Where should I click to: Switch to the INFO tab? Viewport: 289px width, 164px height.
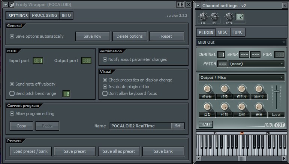[x=66, y=15]
